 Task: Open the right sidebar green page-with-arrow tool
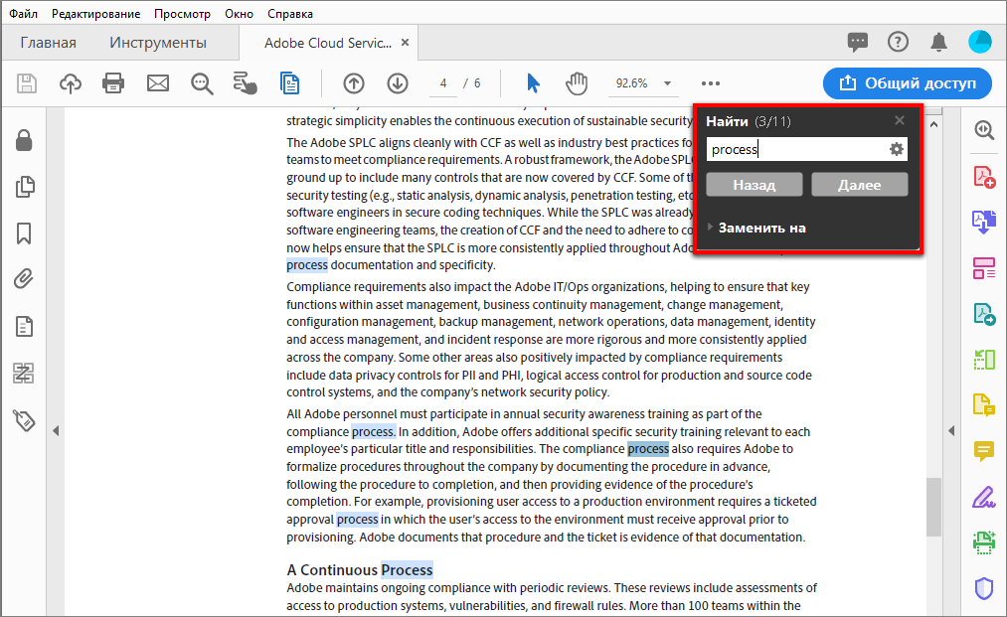tap(984, 314)
